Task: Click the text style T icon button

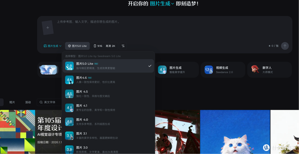Action: point(123,46)
